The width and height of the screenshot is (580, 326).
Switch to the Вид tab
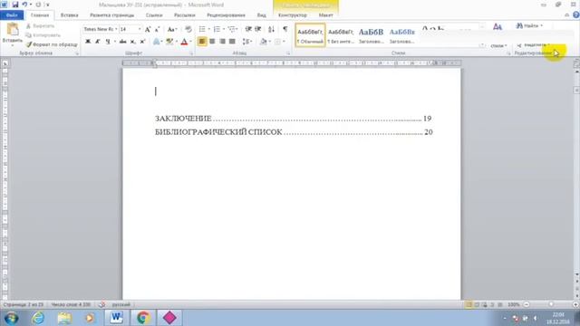(x=262, y=15)
